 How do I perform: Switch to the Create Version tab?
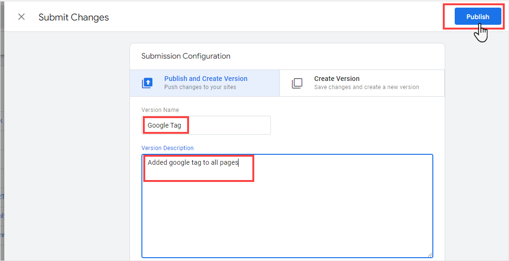[x=362, y=83]
